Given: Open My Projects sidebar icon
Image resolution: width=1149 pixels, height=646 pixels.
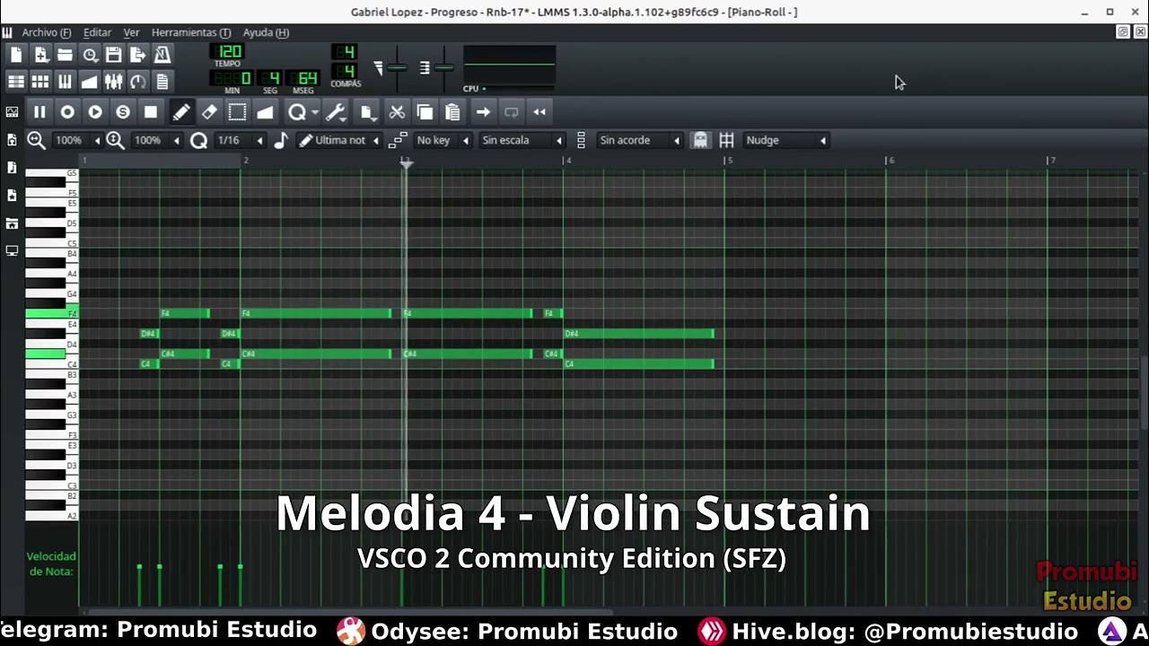Looking at the screenshot, I should point(12,140).
